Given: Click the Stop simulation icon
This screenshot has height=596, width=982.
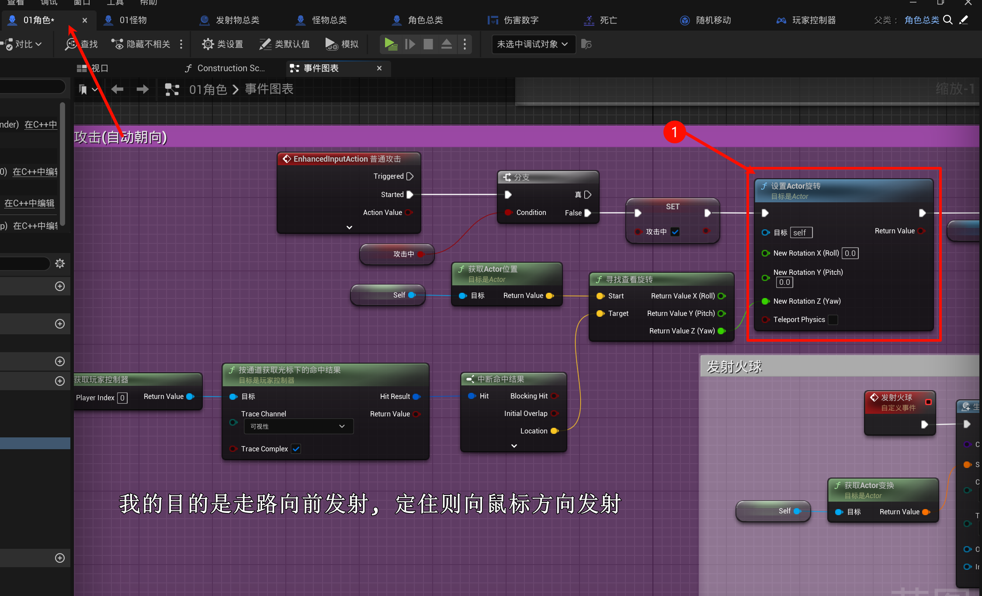Looking at the screenshot, I should point(428,44).
